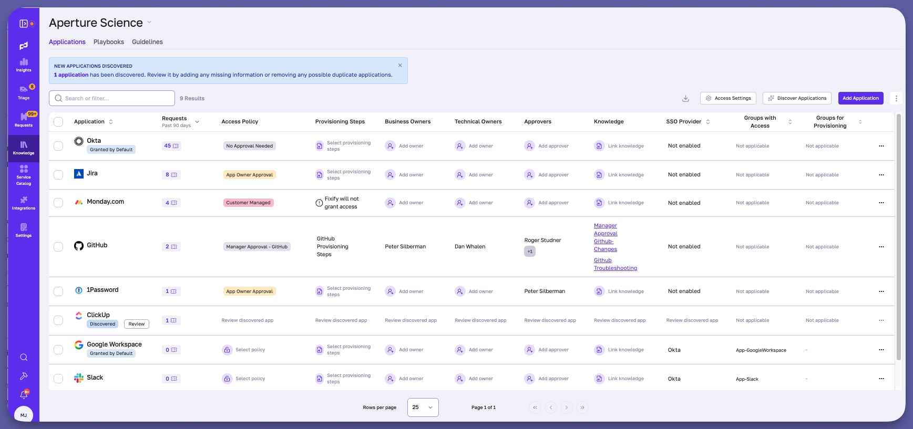Sort by Groups for Provisioning column

click(860, 122)
